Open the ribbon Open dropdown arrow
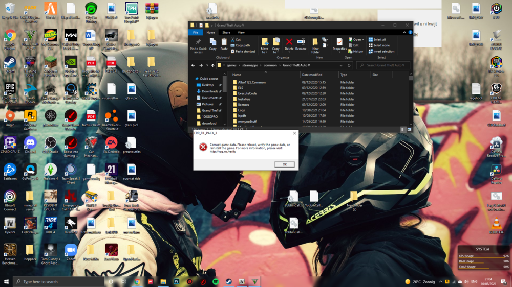This screenshot has height=287, width=512. [x=363, y=40]
